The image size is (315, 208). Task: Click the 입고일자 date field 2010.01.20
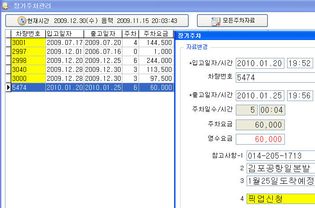coord(260,63)
